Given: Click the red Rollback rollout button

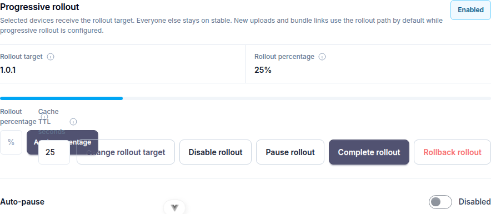Looking at the screenshot, I should (452, 152).
